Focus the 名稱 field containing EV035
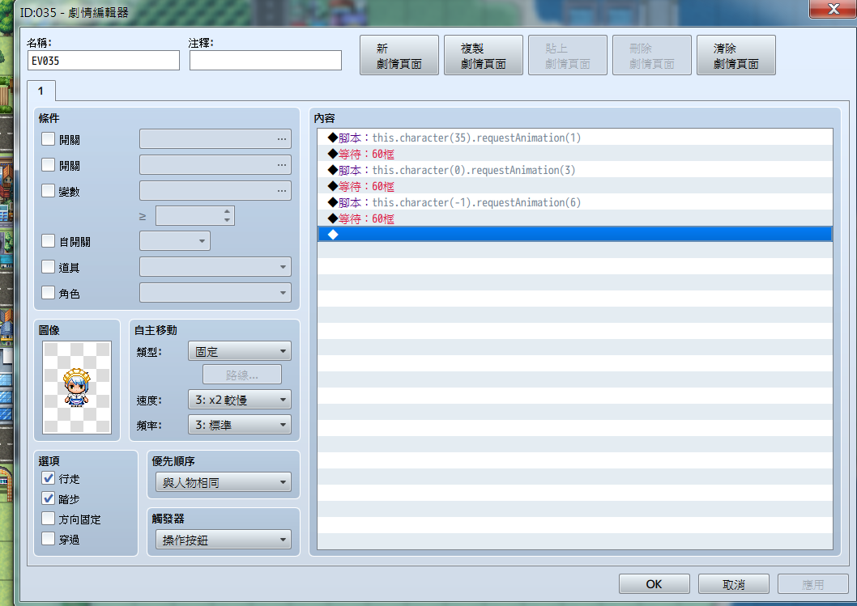Image resolution: width=857 pixels, height=606 pixels. pos(104,60)
